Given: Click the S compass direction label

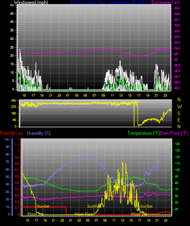Looking at the screenshot, I should [179, 114].
